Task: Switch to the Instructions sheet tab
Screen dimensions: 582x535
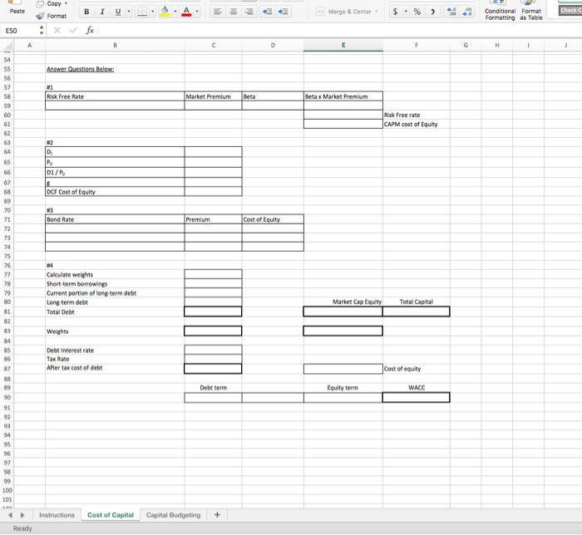Action: coord(57,515)
